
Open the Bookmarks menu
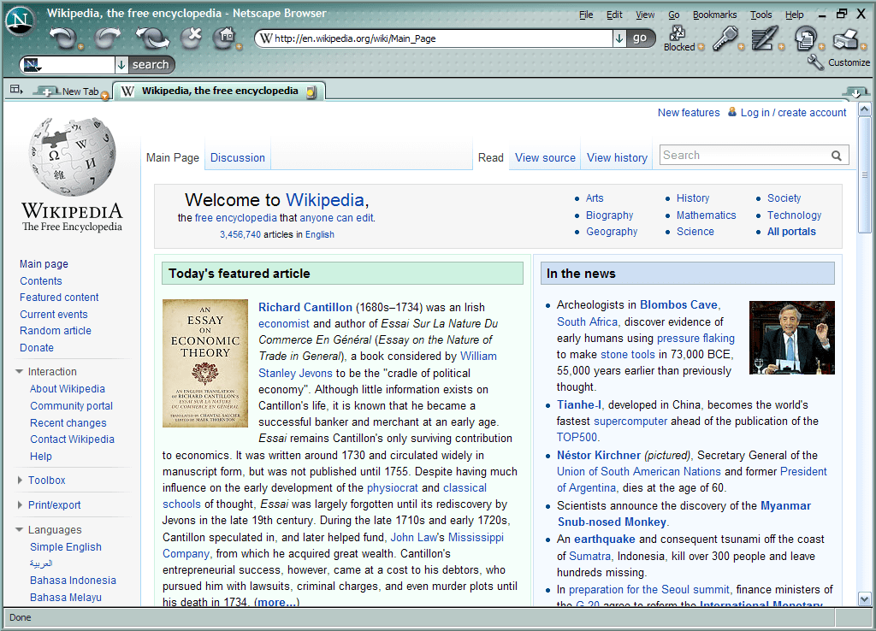click(714, 15)
